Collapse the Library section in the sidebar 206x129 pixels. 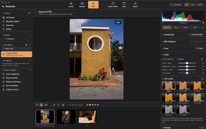click(2, 13)
